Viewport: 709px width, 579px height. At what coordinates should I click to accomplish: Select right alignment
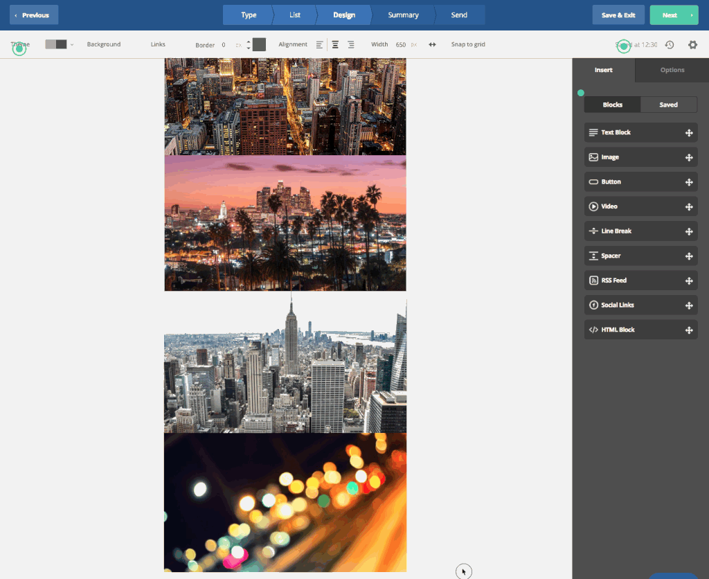click(351, 44)
